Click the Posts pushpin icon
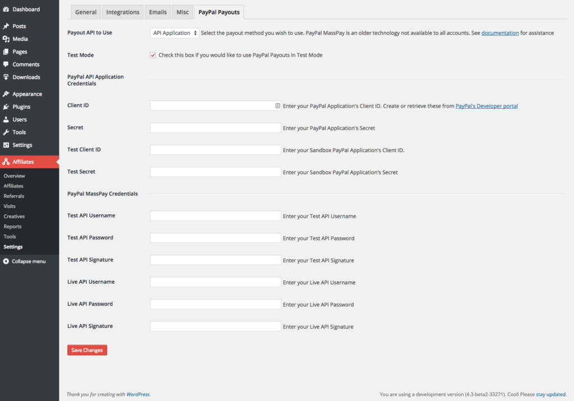574x401 pixels. (x=6, y=26)
